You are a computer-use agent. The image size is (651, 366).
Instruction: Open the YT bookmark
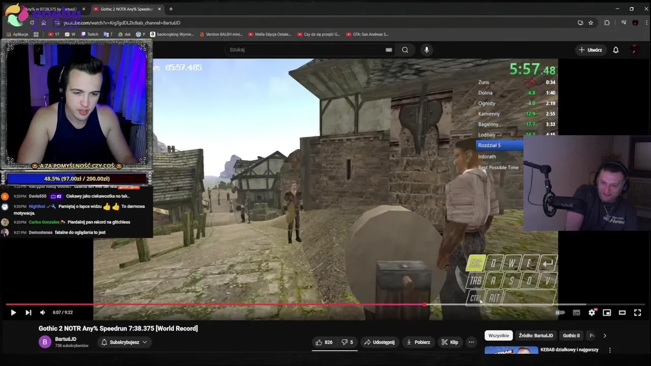(x=54, y=35)
